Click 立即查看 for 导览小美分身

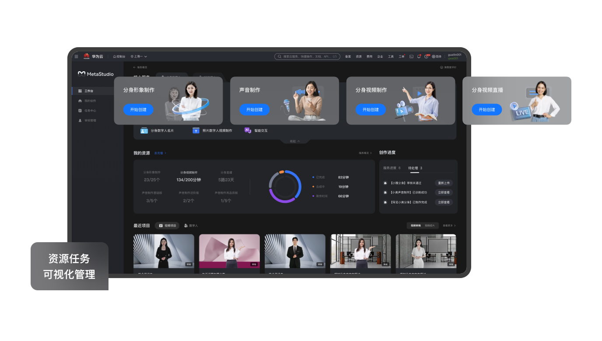[x=444, y=202]
